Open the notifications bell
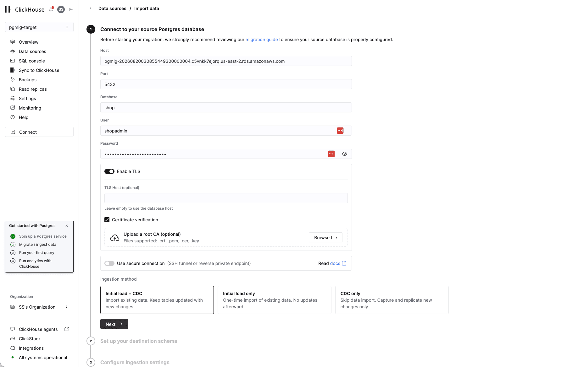 click(x=51, y=9)
